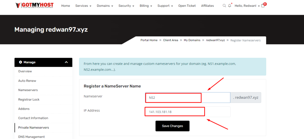Screen dimensions: 304x139
Task: Go to DNS Management in sidebar
Action: [31, 137]
